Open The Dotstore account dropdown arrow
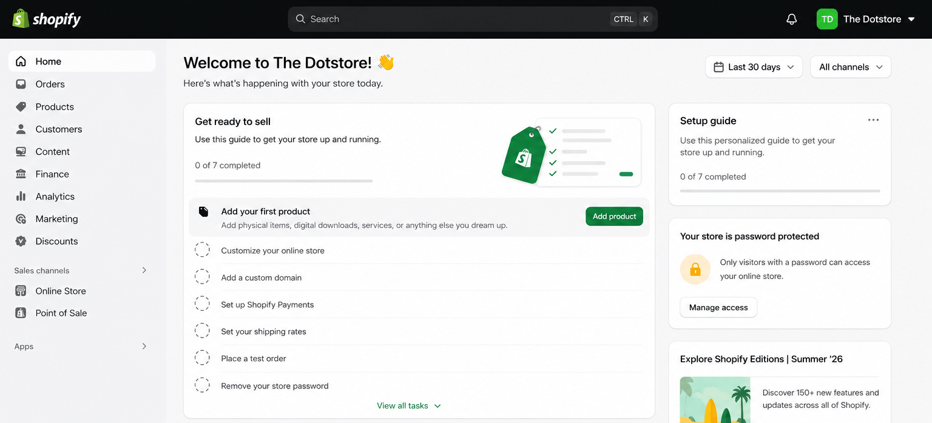Image resolution: width=932 pixels, height=423 pixels. [x=911, y=19]
